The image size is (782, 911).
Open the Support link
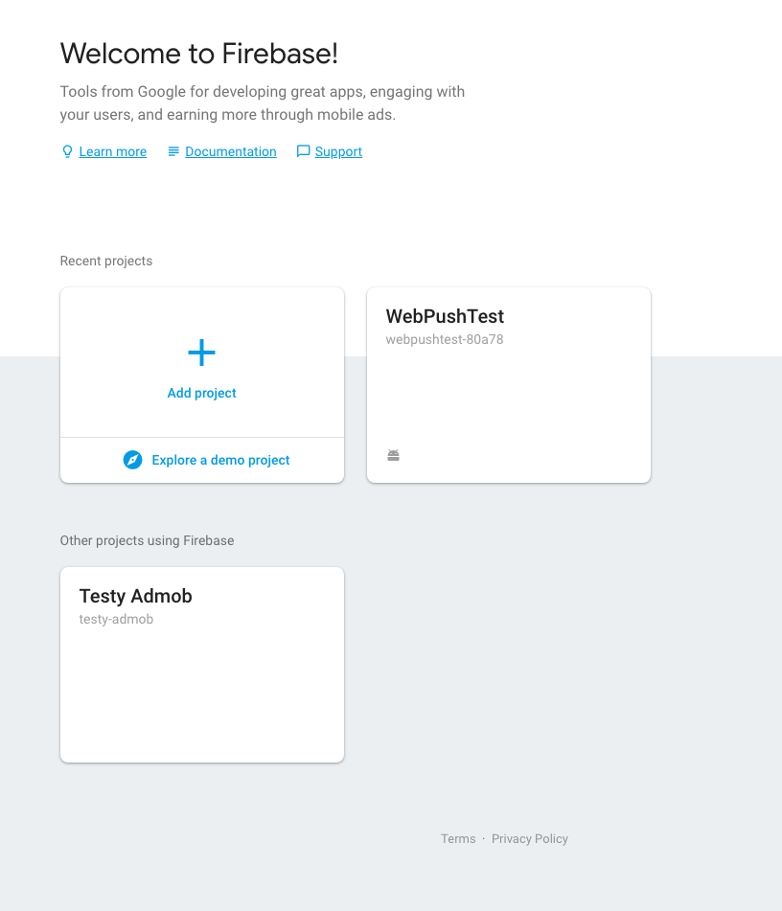tap(337, 151)
